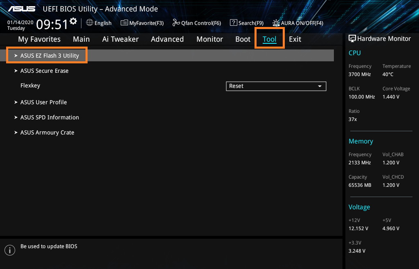This screenshot has width=419, height=269.
Task: Click the 1.440 V core voltage value
Action: [391, 97]
